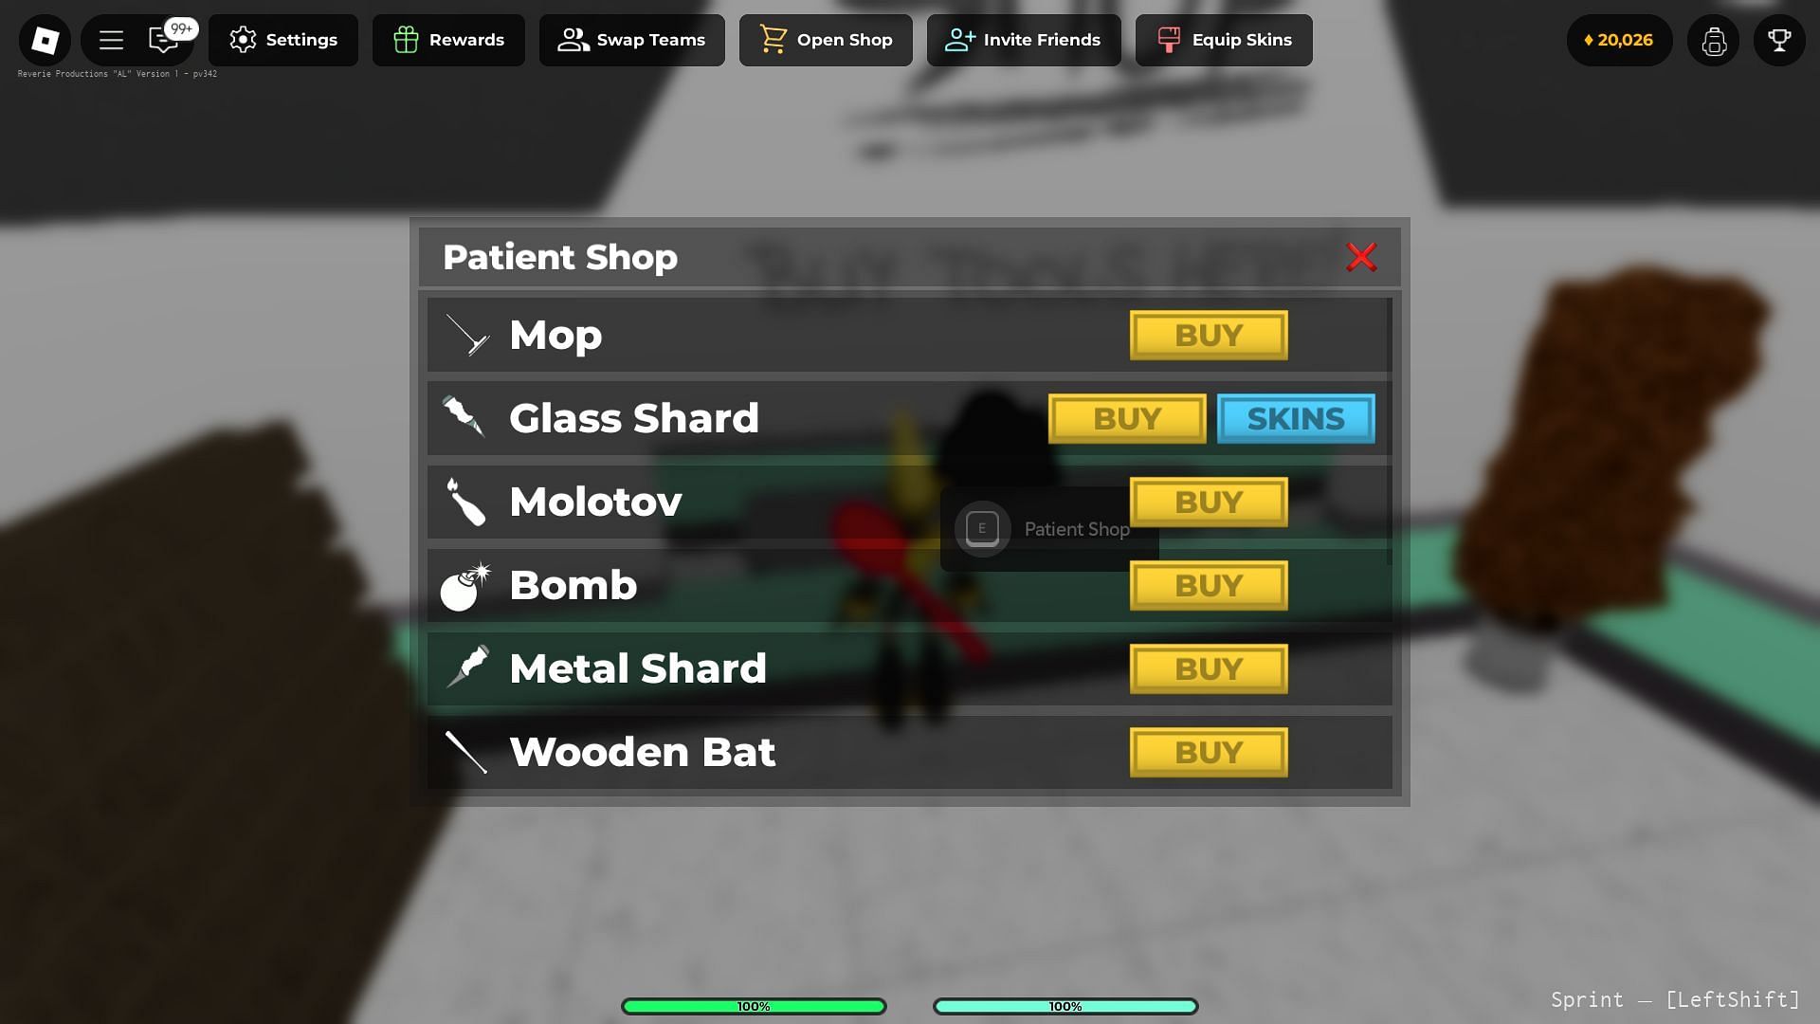
Task: Click the Bomb weapon icon
Action: click(463, 584)
